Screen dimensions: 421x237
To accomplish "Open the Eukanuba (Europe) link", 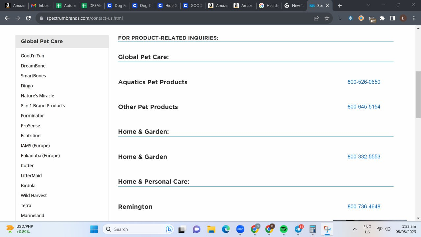I will click(x=40, y=156).
